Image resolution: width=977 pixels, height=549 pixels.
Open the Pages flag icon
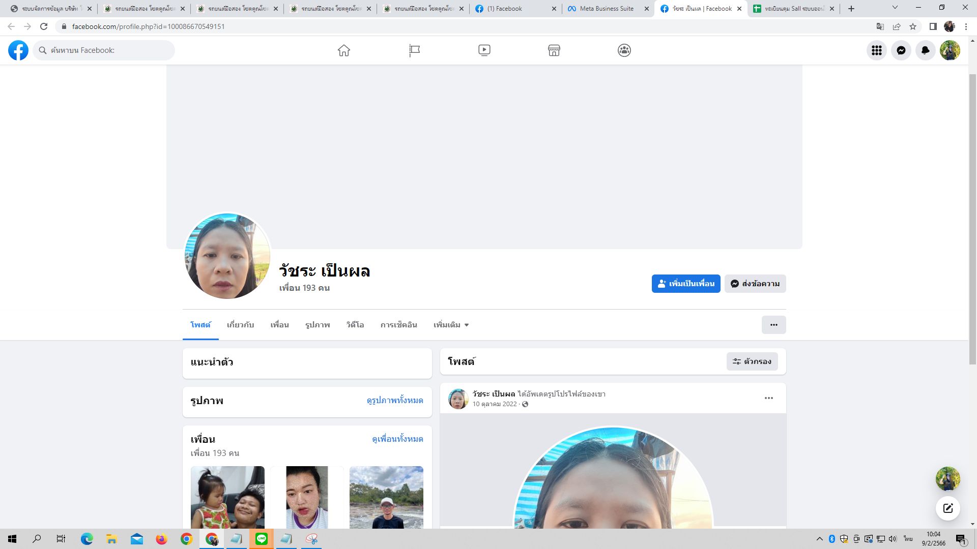[414, 50]
